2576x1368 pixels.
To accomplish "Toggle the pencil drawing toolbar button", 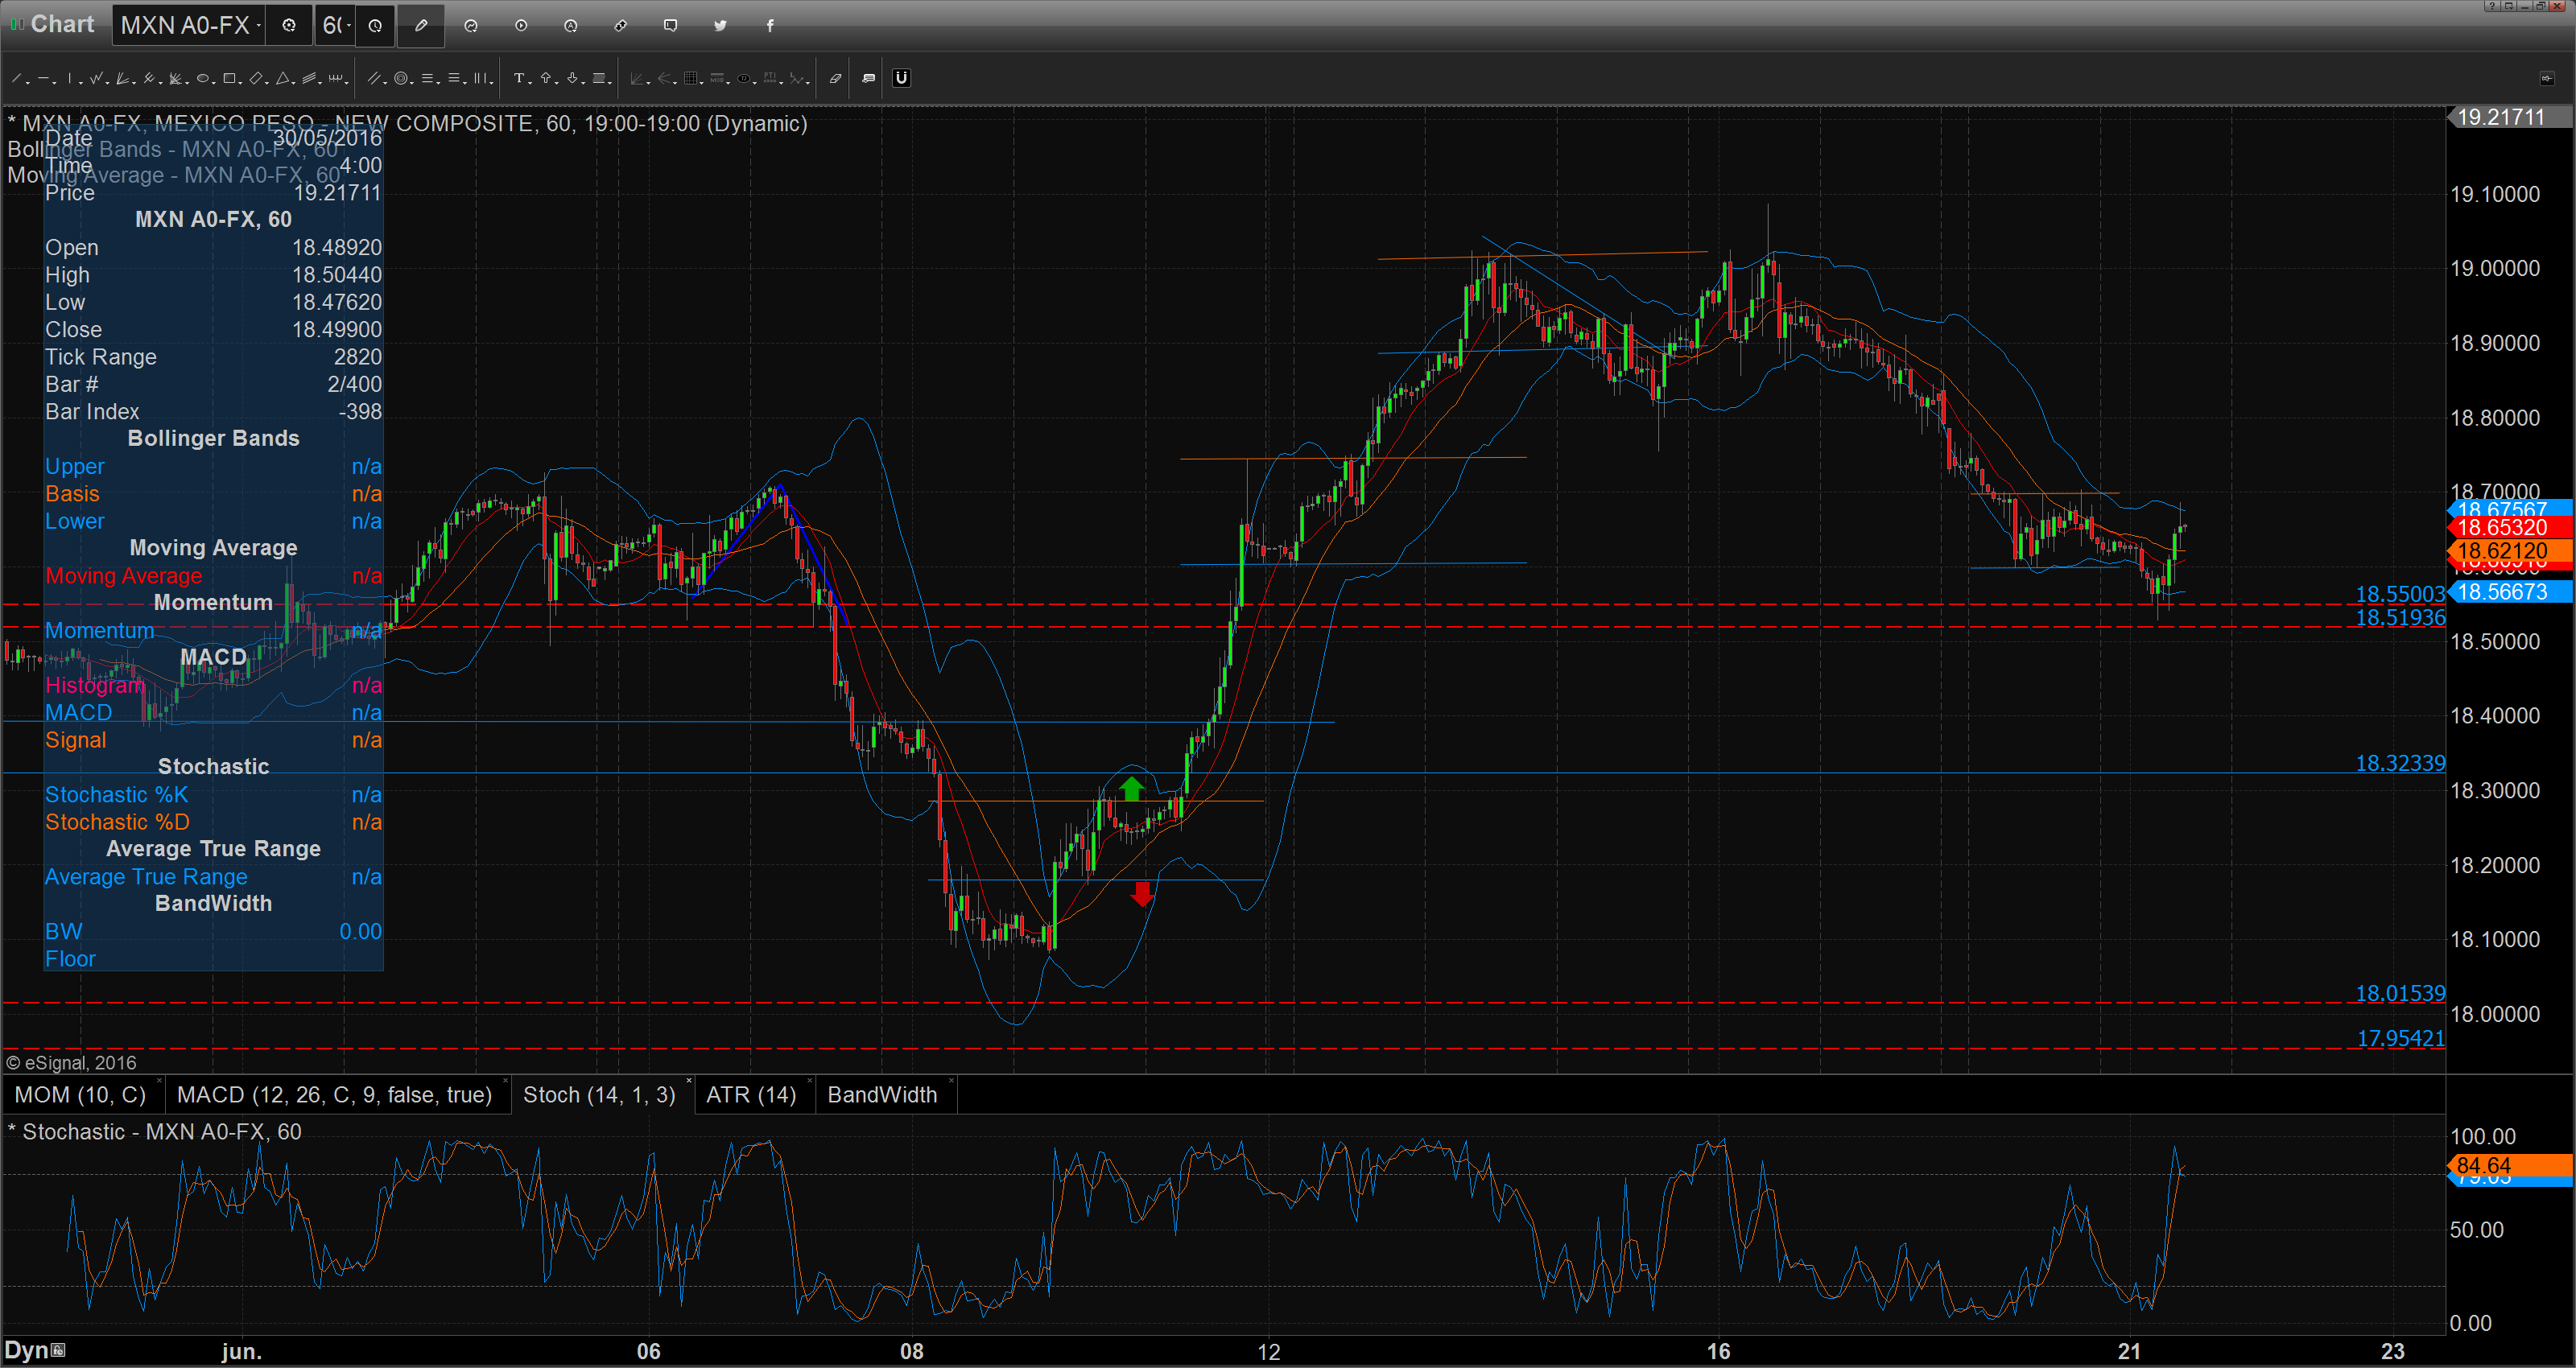I will point(421,26).
